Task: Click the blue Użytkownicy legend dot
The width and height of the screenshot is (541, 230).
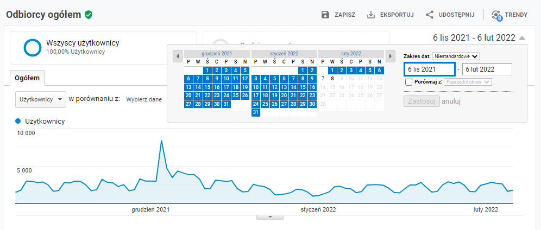Action: pos(18,121)
